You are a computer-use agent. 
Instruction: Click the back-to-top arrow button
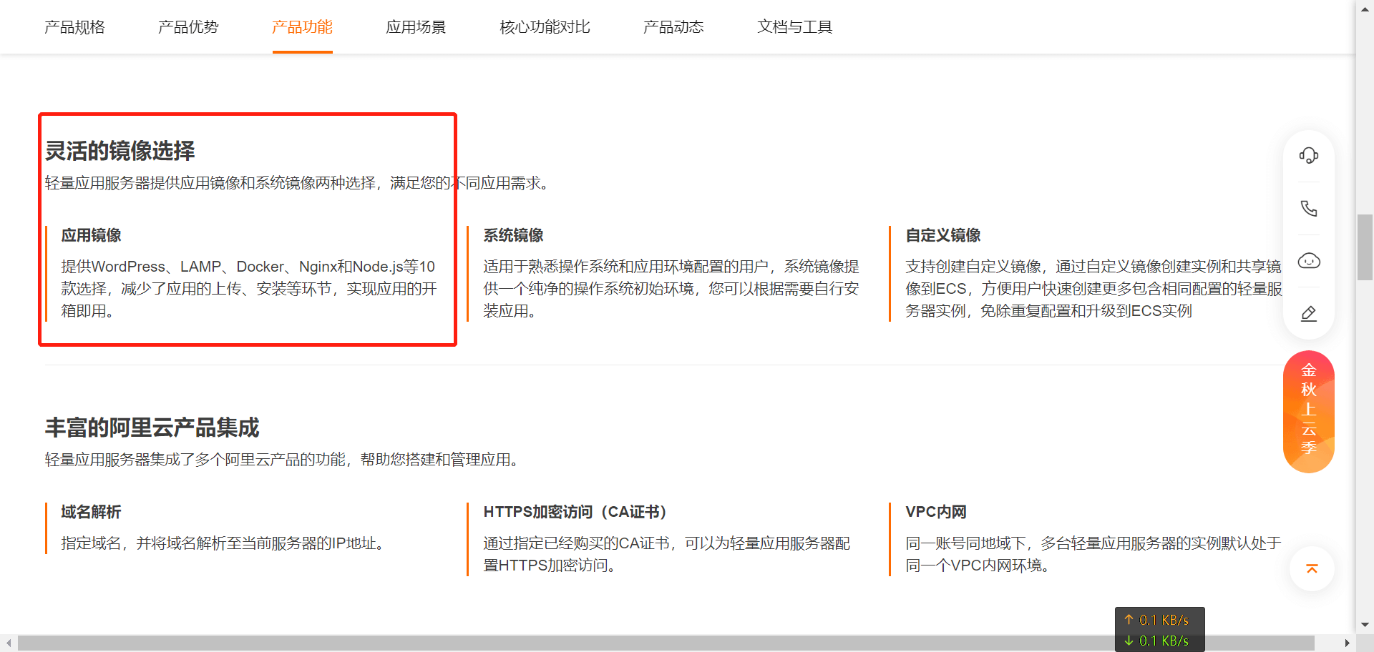coord(1311,569)
